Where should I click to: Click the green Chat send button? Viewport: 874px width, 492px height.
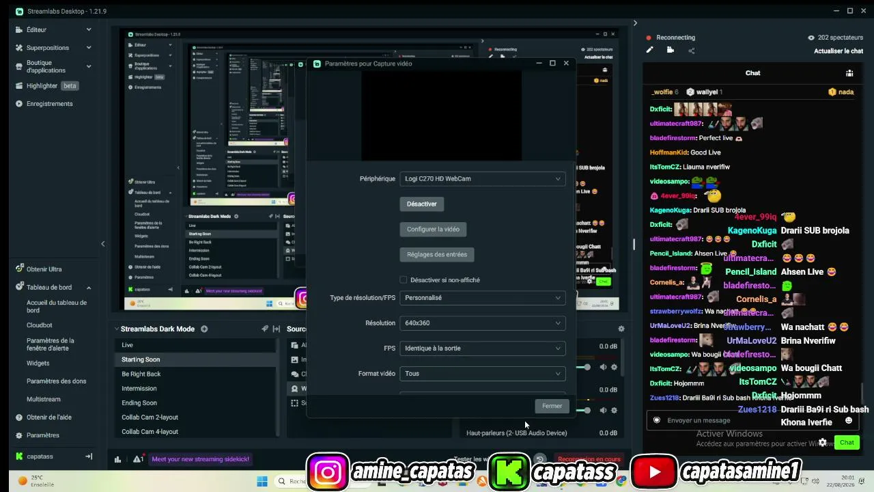coord(847,443)
